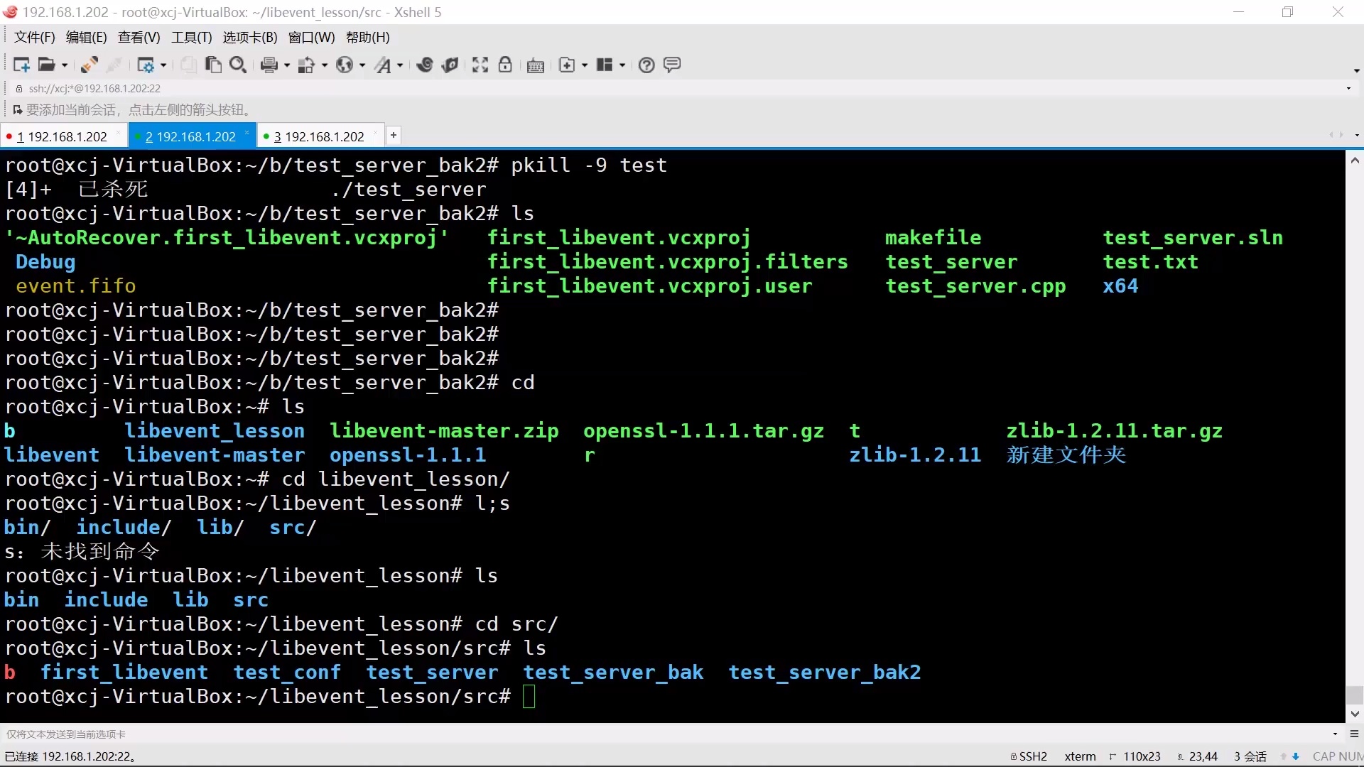Launch Xftp swirl icon
Screen dimensions: 1364x767
pyautogui.click(x=425, y=65)
